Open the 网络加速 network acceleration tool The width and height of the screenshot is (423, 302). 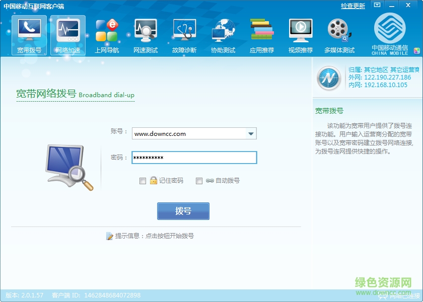(x=67, y=34)
